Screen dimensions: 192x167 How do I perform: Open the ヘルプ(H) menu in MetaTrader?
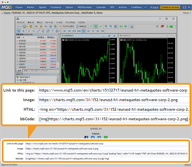pos(81,23)
